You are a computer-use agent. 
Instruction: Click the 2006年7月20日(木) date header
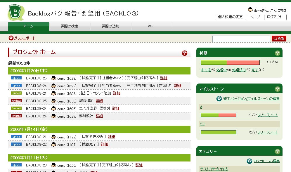(99, 71)
